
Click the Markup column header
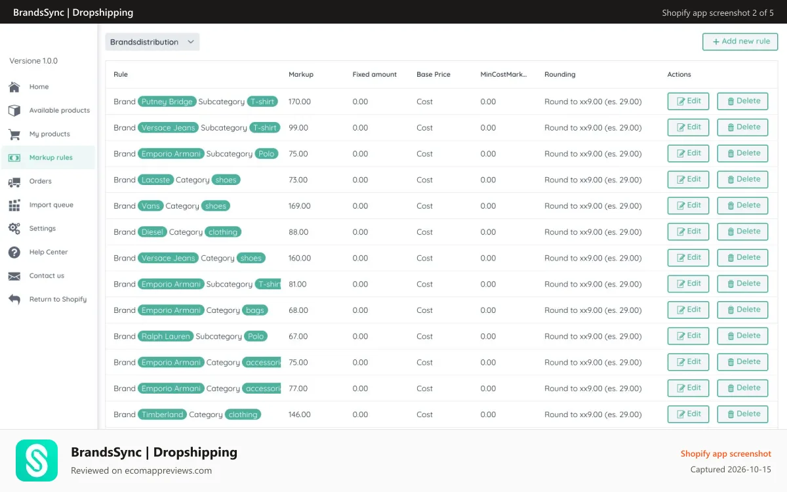pyautogui.click(x=301, y=75)
